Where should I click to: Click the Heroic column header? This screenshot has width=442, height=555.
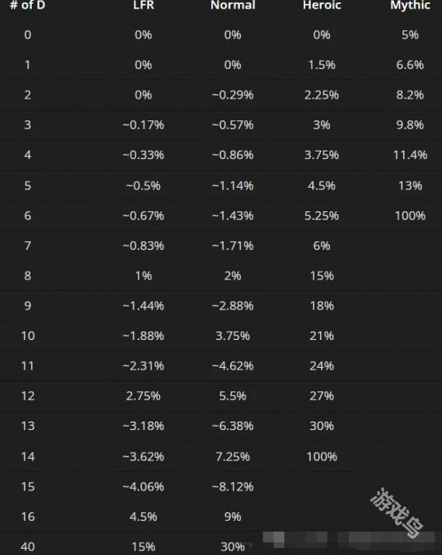click(x=322, y=5)
